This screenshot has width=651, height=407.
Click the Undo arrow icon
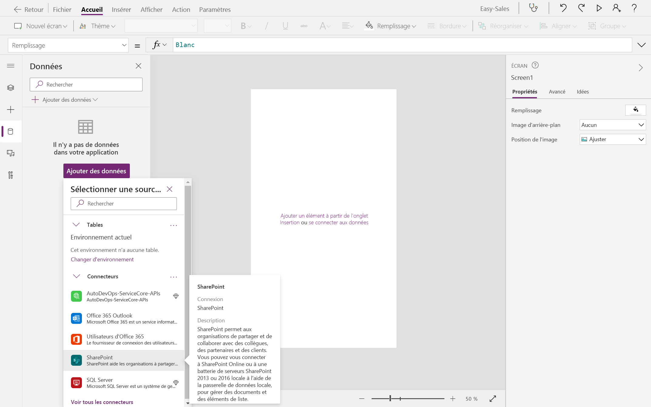[x=563, y=8]
